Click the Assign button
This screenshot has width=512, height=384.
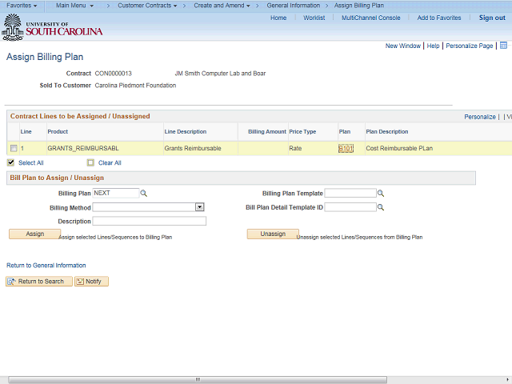coord(35,234)
